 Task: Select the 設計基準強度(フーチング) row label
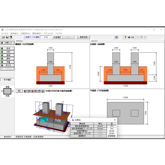click(82, 129)
